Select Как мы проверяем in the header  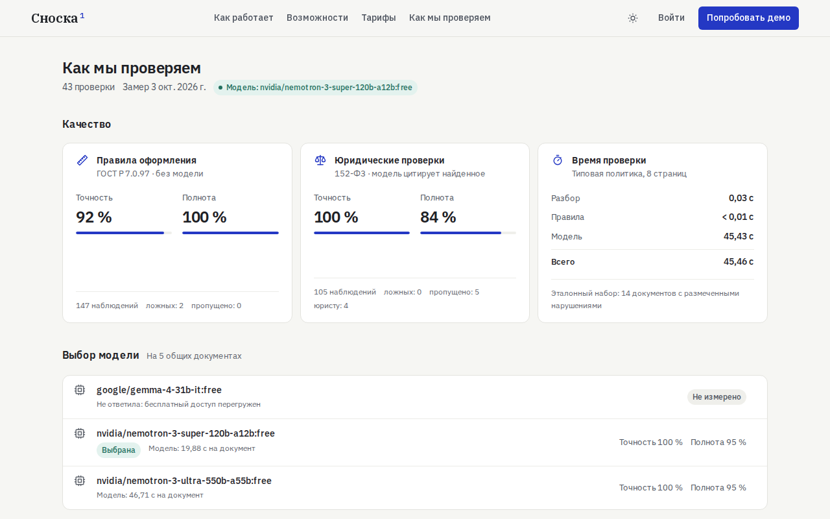point(450,18)
